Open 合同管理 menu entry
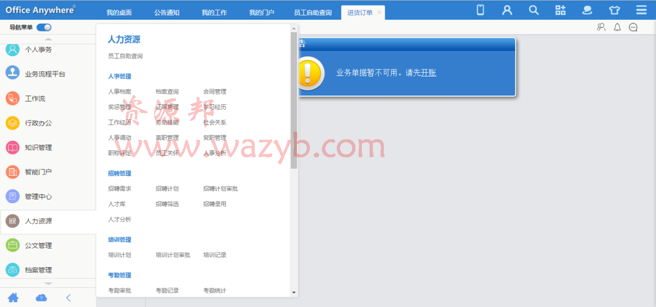 (x=215, y=92)
